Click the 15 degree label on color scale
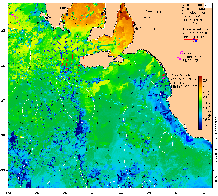This screenshot has width=218, height=196. coord(205,125)
